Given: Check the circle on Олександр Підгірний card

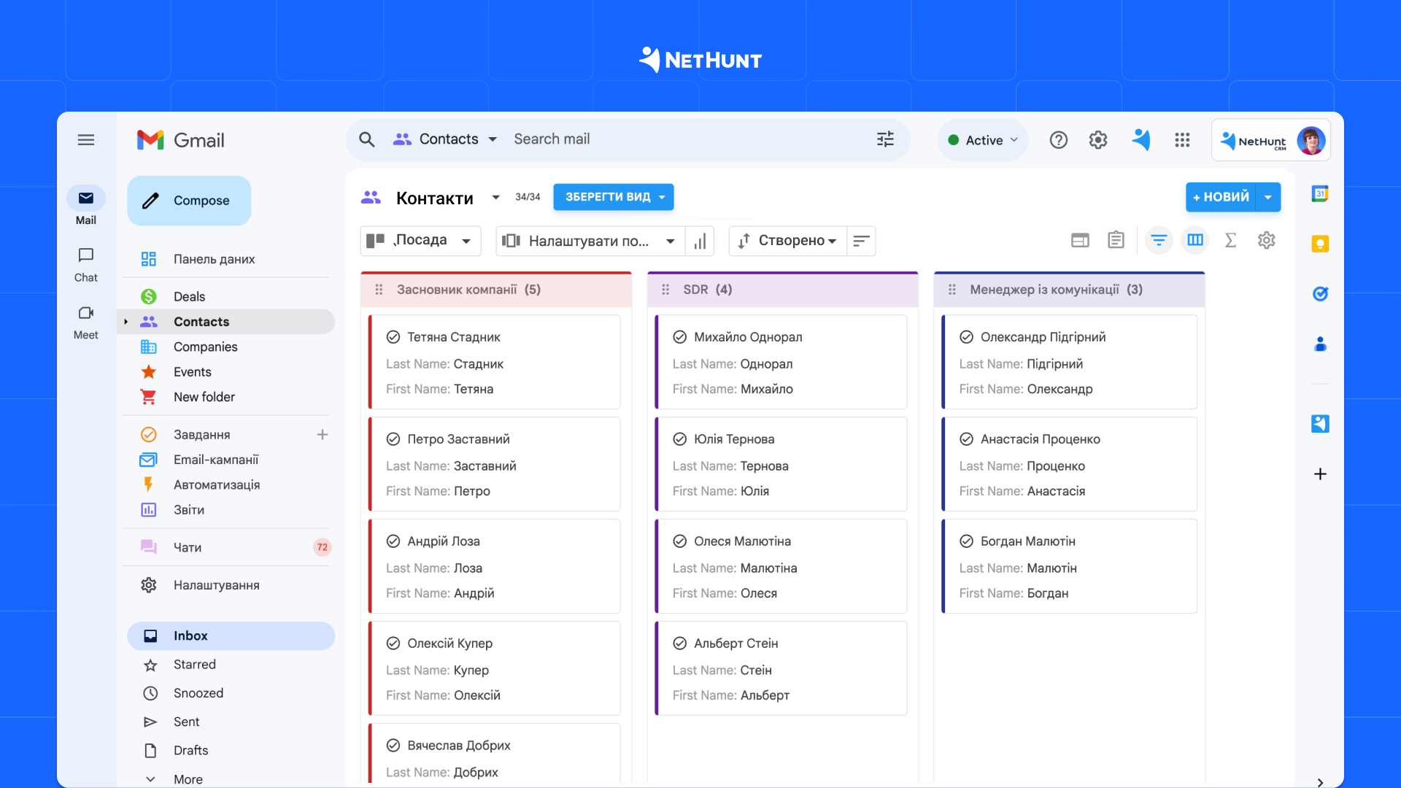Looking at the screenshot, I should click(966, 337).
